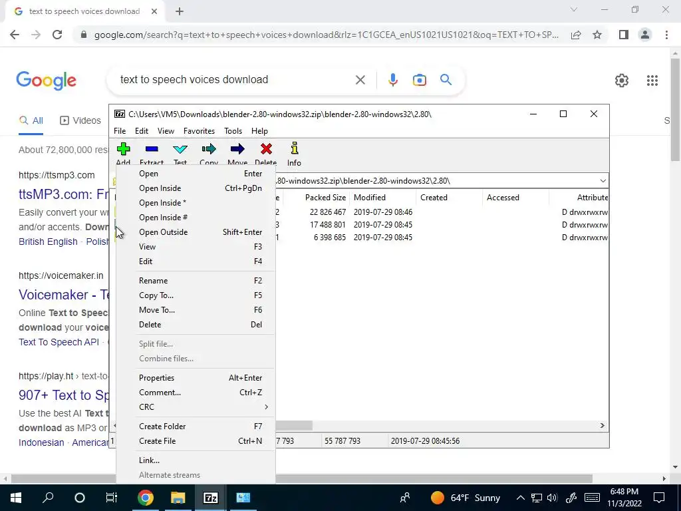Sort by Packed Size column header
The width and height of the screenshot is (681, 511).
[x=325, y=197]
